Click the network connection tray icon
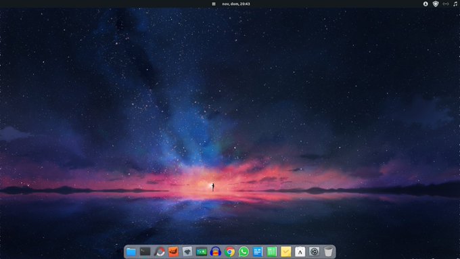 tap(446, 4)
